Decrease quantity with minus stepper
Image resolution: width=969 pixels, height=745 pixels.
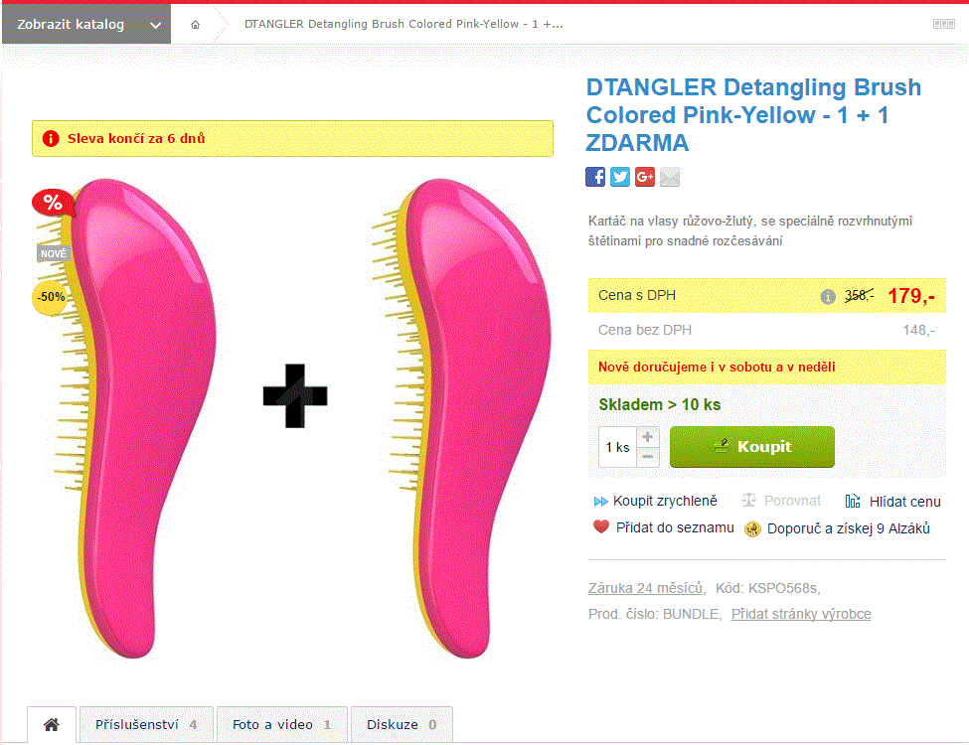647,457
